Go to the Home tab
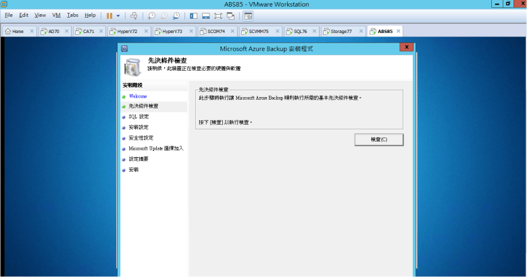527x277 pixels. [x=17, y=31]
